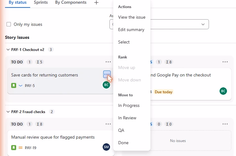This screenshot has width=236, height=156.
Task: Click the medium priority icon on PAY-19
Action: click(21, 148)
